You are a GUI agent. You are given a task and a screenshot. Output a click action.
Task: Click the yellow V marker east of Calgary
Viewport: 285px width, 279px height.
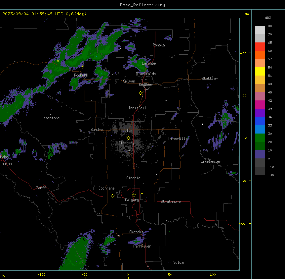click(142, 194)
